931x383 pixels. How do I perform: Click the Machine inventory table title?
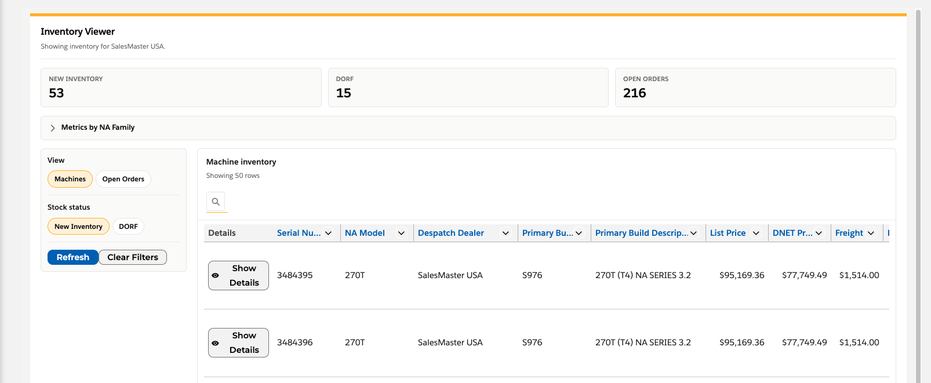click(x=241, y=162)
